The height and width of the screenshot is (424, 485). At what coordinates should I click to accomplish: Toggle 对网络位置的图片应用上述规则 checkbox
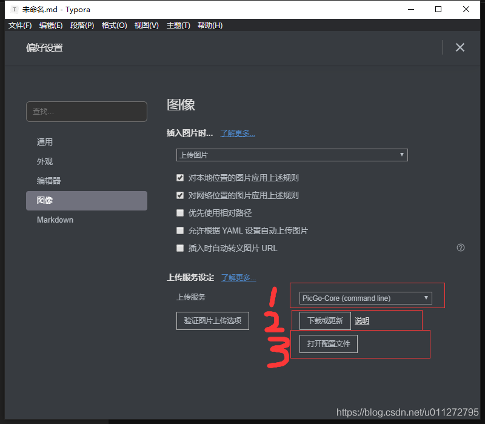[180, 195]
